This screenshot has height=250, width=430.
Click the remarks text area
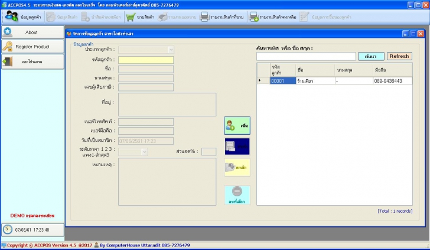pyautogui.click(x=167, y=181)
